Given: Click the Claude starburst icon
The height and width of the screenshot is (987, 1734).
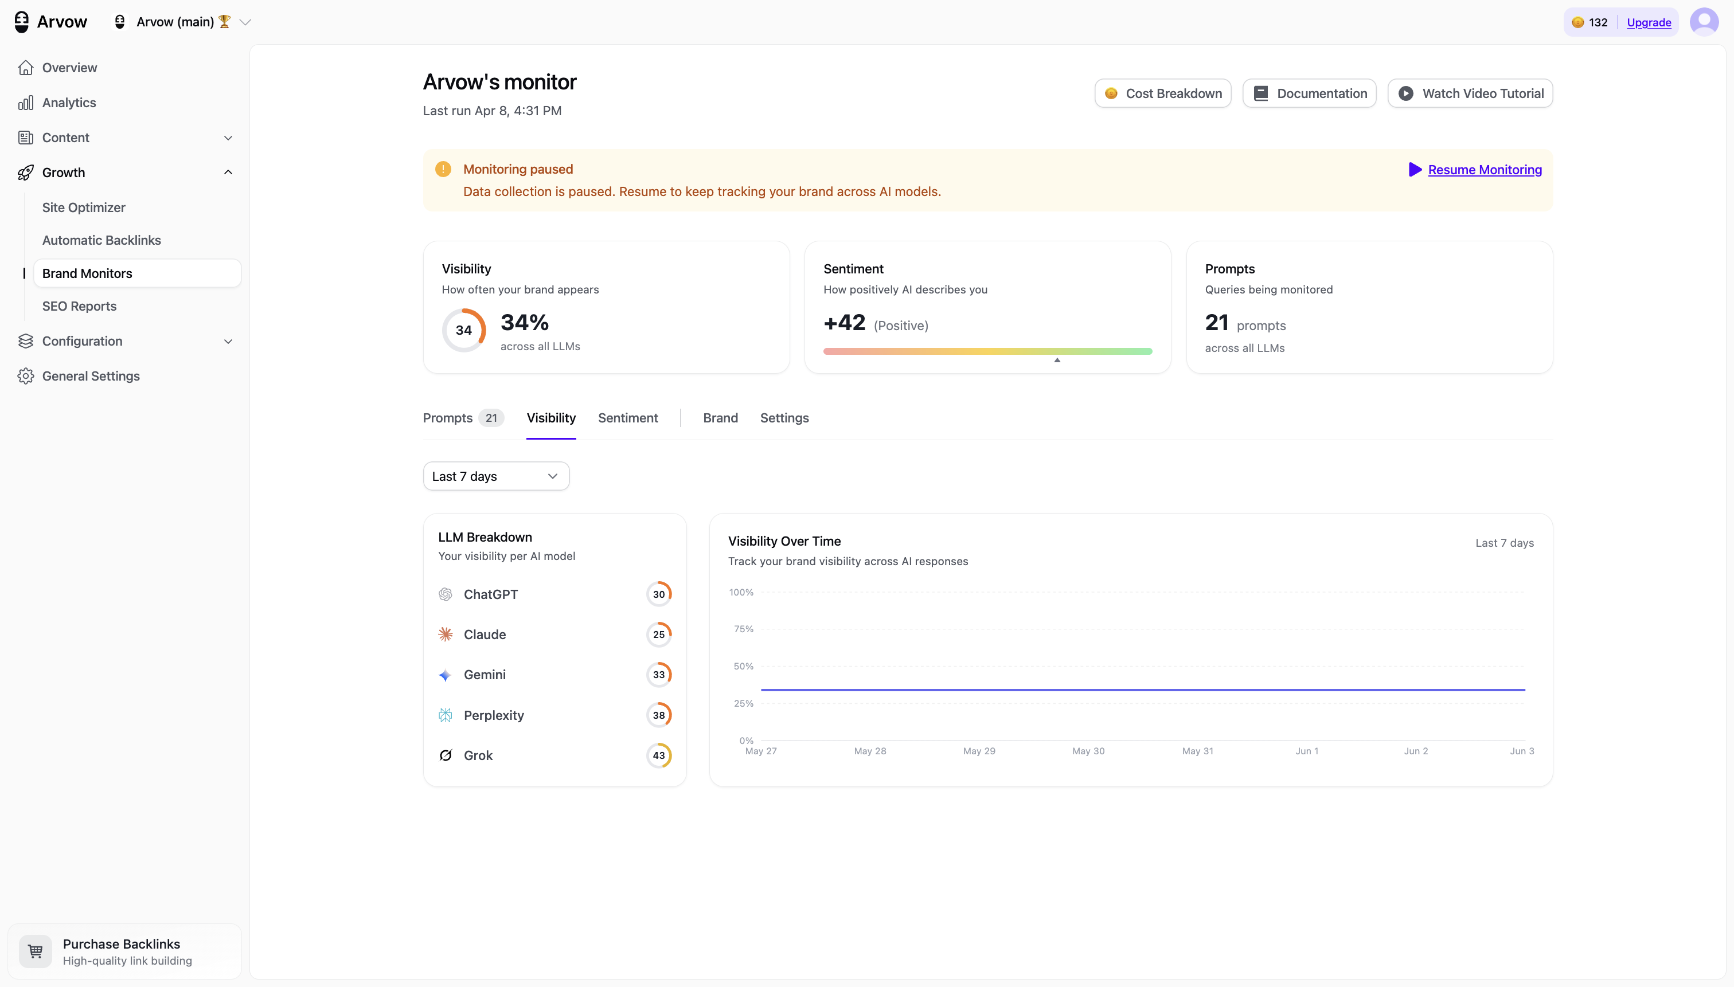Looking at the screenshot, I should 446,634.
